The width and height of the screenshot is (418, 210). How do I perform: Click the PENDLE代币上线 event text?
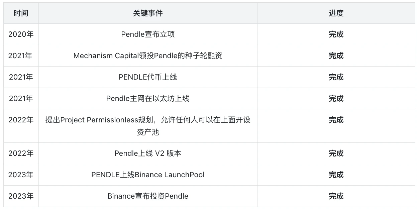[148, 77]
